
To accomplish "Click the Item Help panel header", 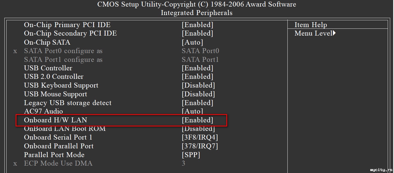I will click(311, 25).
